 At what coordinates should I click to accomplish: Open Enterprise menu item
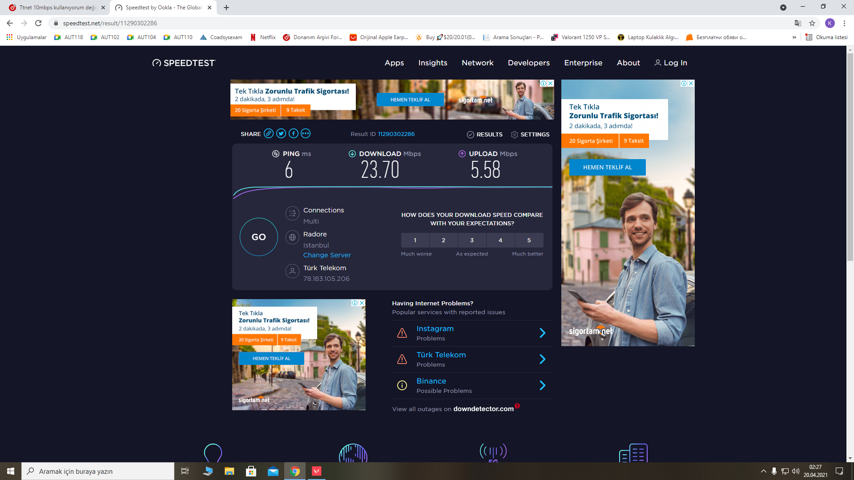(x=583, y=63)
